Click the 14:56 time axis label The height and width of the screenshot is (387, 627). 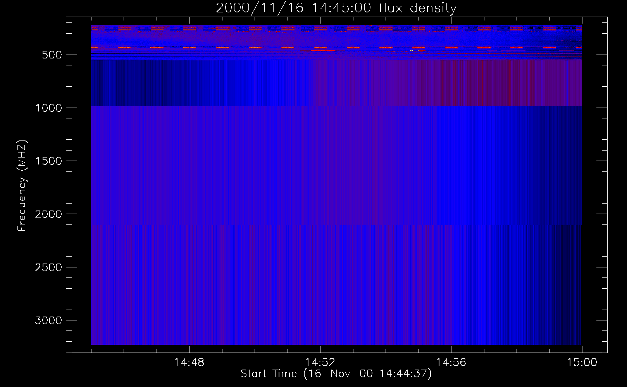[451, 363]
